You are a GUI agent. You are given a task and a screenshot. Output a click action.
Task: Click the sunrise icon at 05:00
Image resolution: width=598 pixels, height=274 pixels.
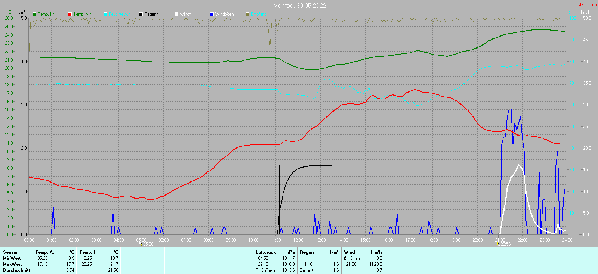141,244
